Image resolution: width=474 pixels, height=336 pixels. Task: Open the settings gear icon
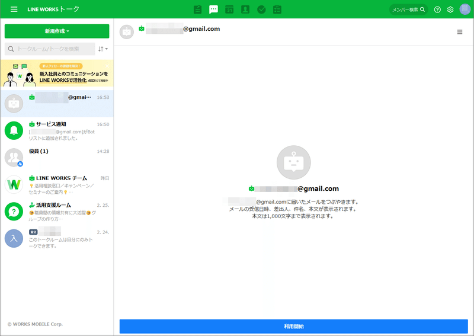point(450,9)
